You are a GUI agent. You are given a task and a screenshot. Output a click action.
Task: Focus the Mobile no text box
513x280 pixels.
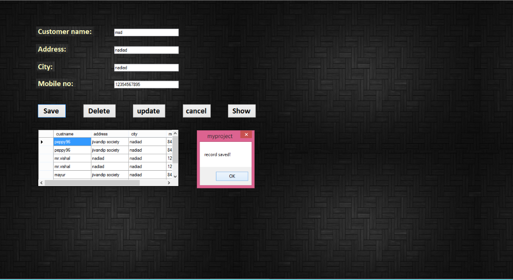coord(146,85)
